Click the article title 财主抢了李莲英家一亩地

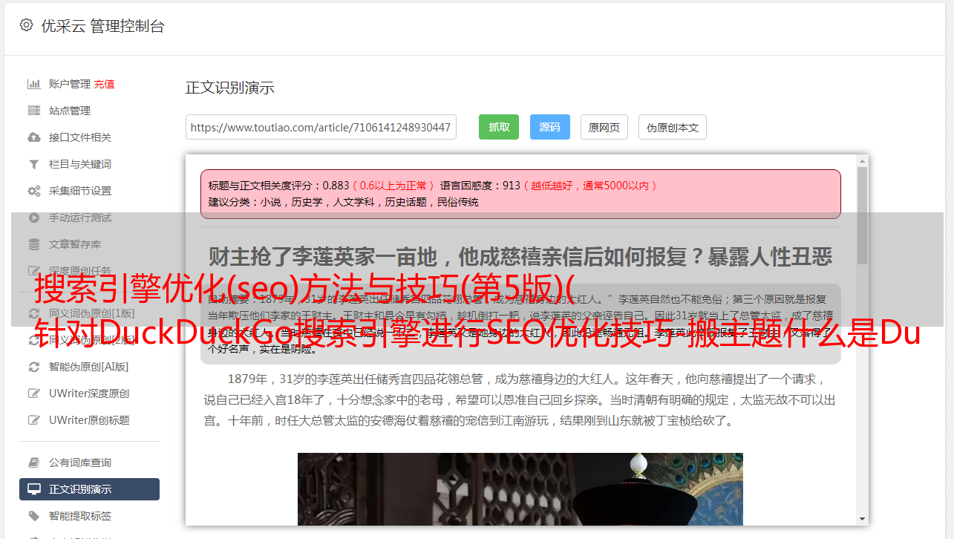520,257
